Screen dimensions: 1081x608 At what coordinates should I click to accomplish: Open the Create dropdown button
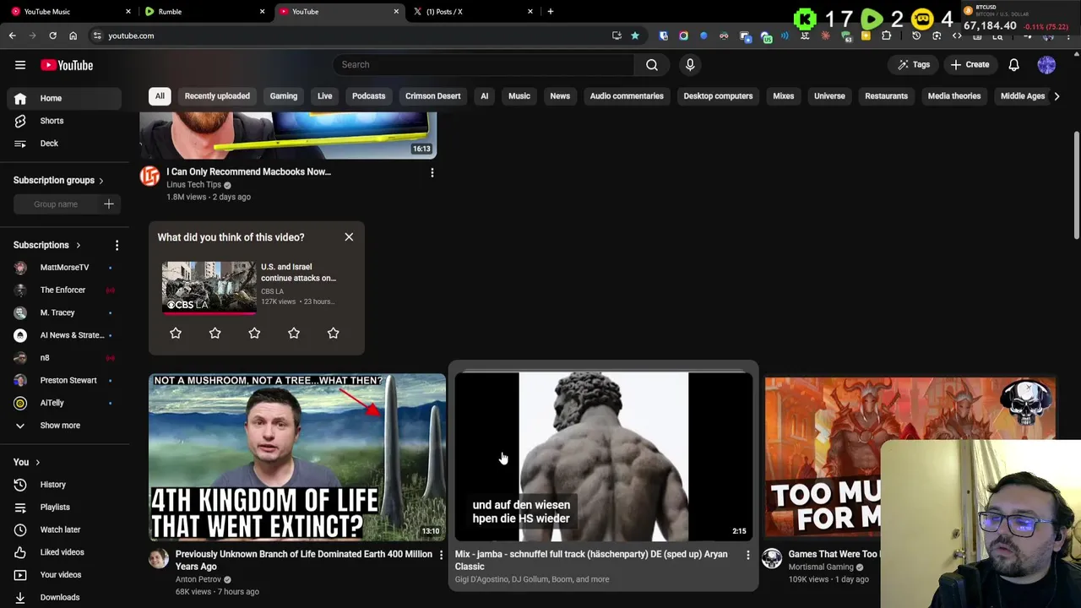970,65
